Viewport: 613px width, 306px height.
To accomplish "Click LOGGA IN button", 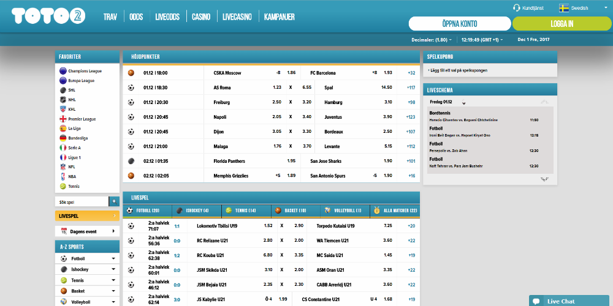I will click(562, 23).
